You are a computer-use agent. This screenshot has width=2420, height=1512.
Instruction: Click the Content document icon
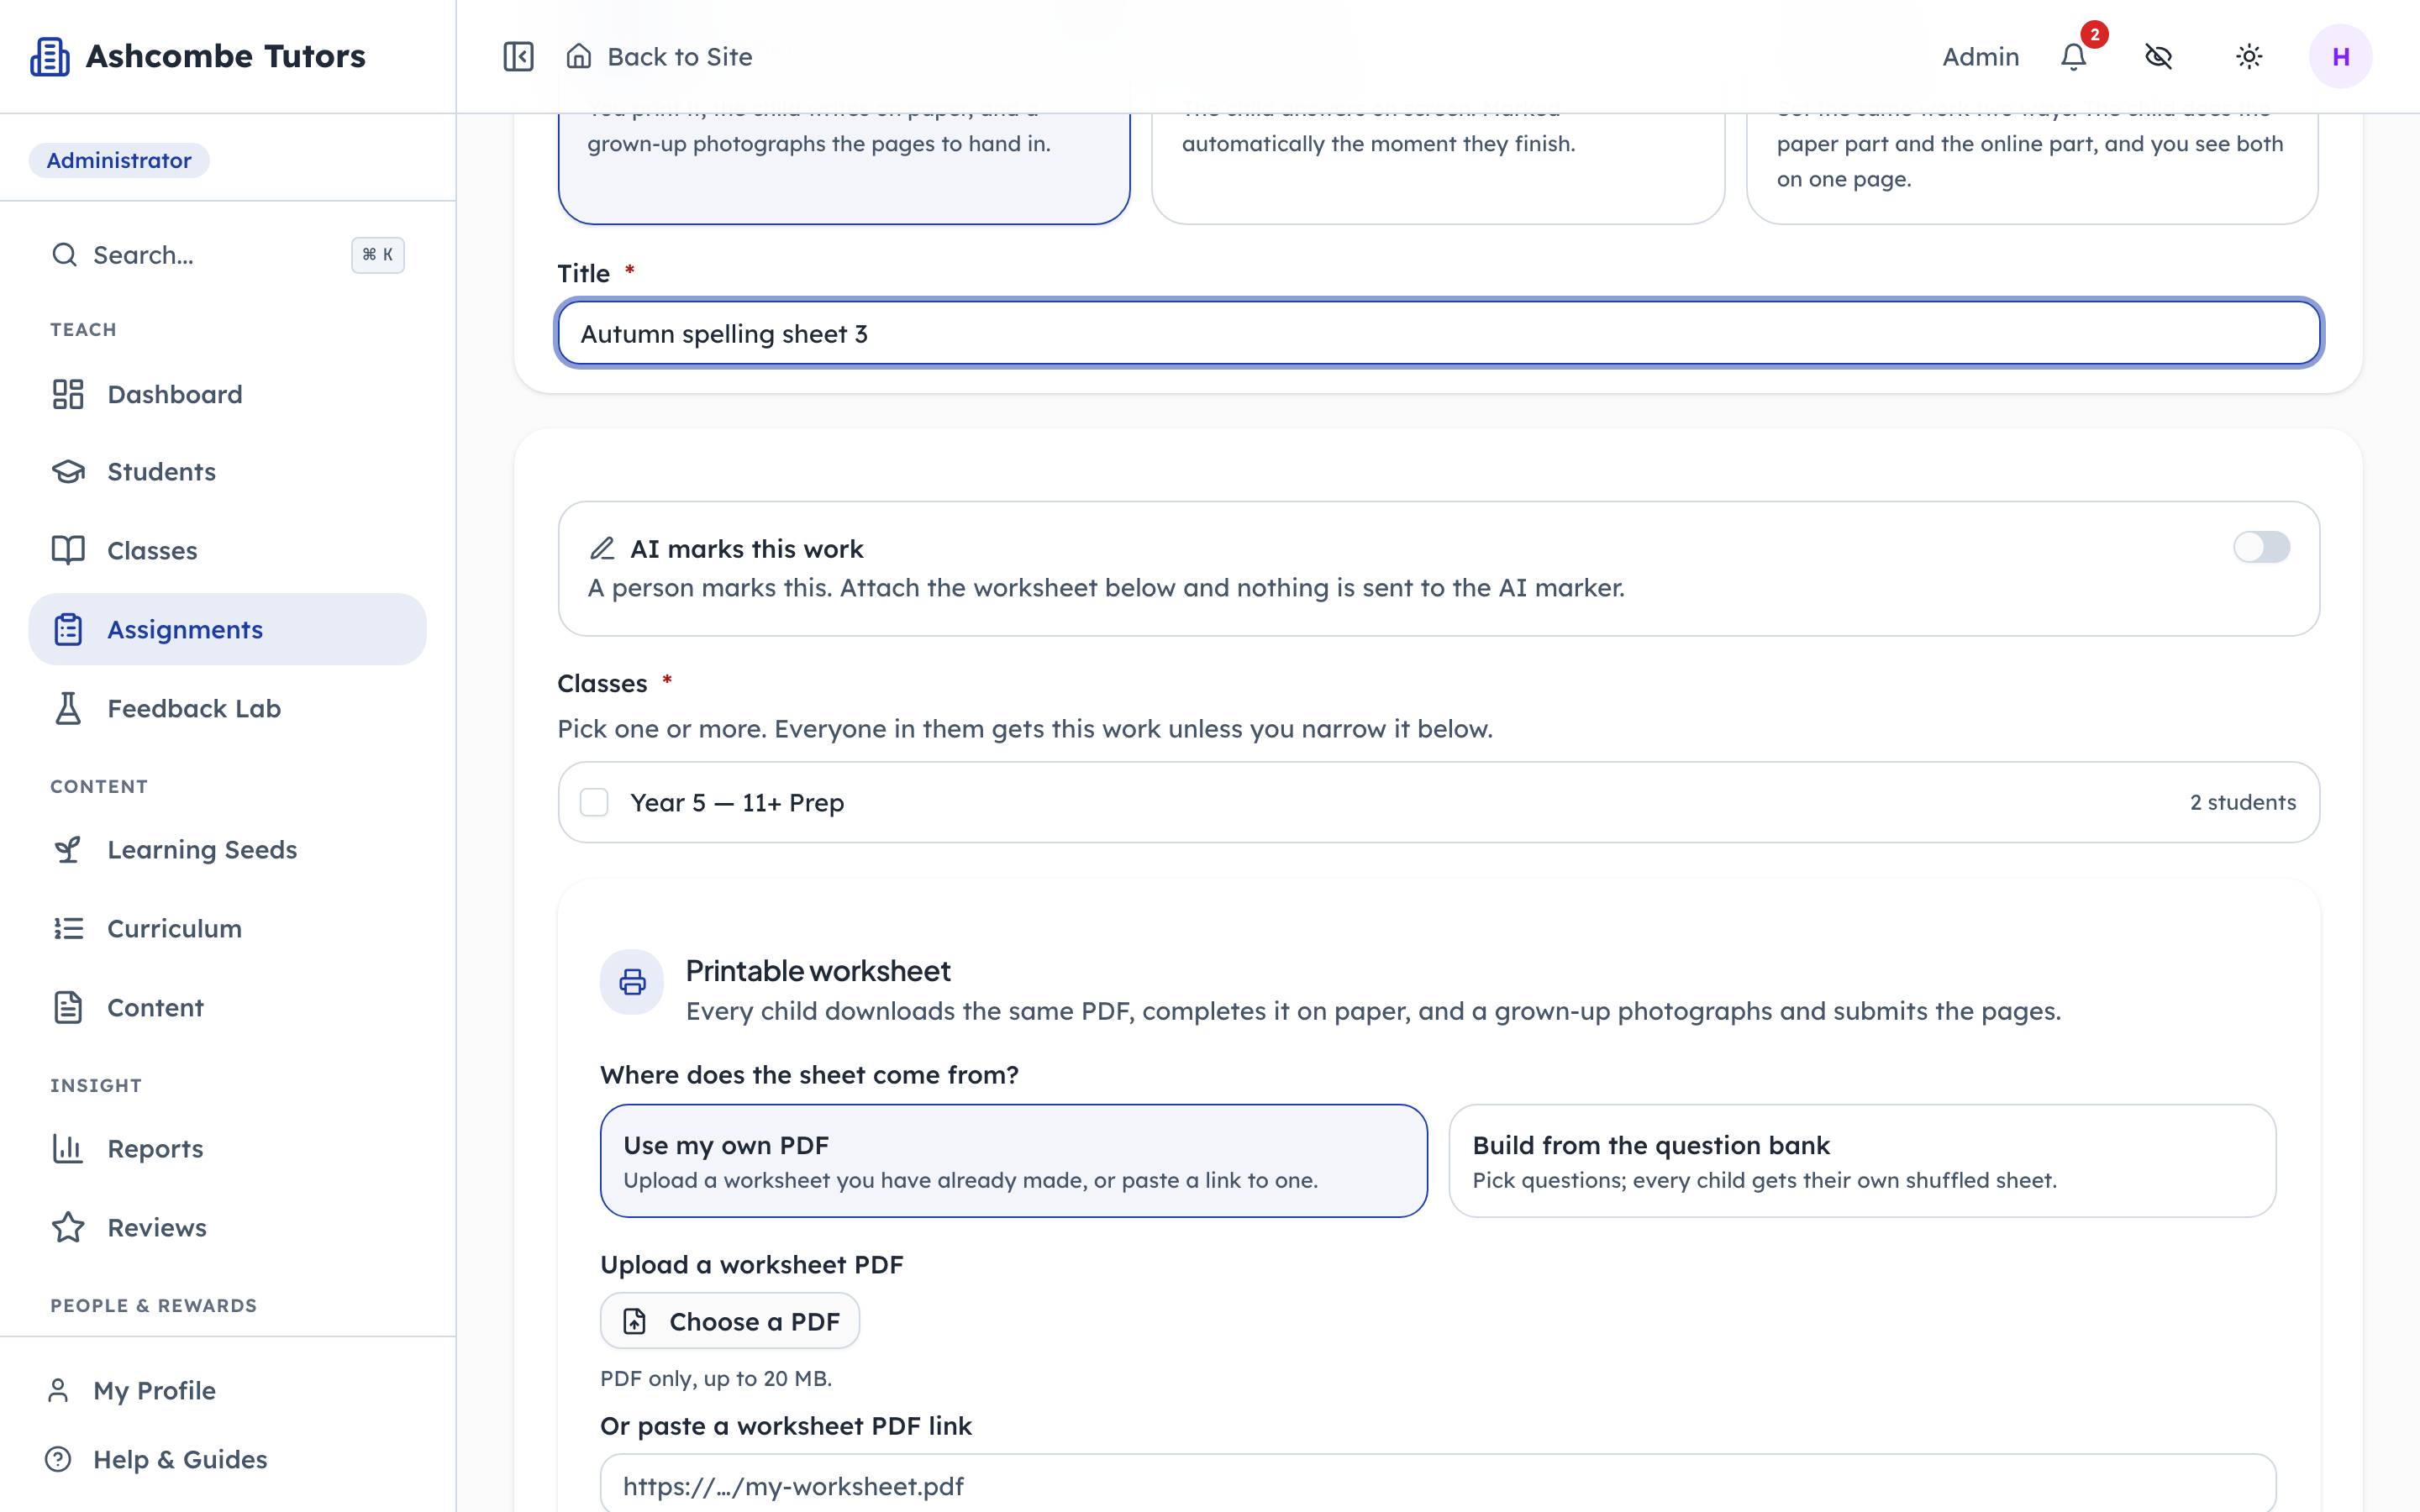pos(68,1007)
